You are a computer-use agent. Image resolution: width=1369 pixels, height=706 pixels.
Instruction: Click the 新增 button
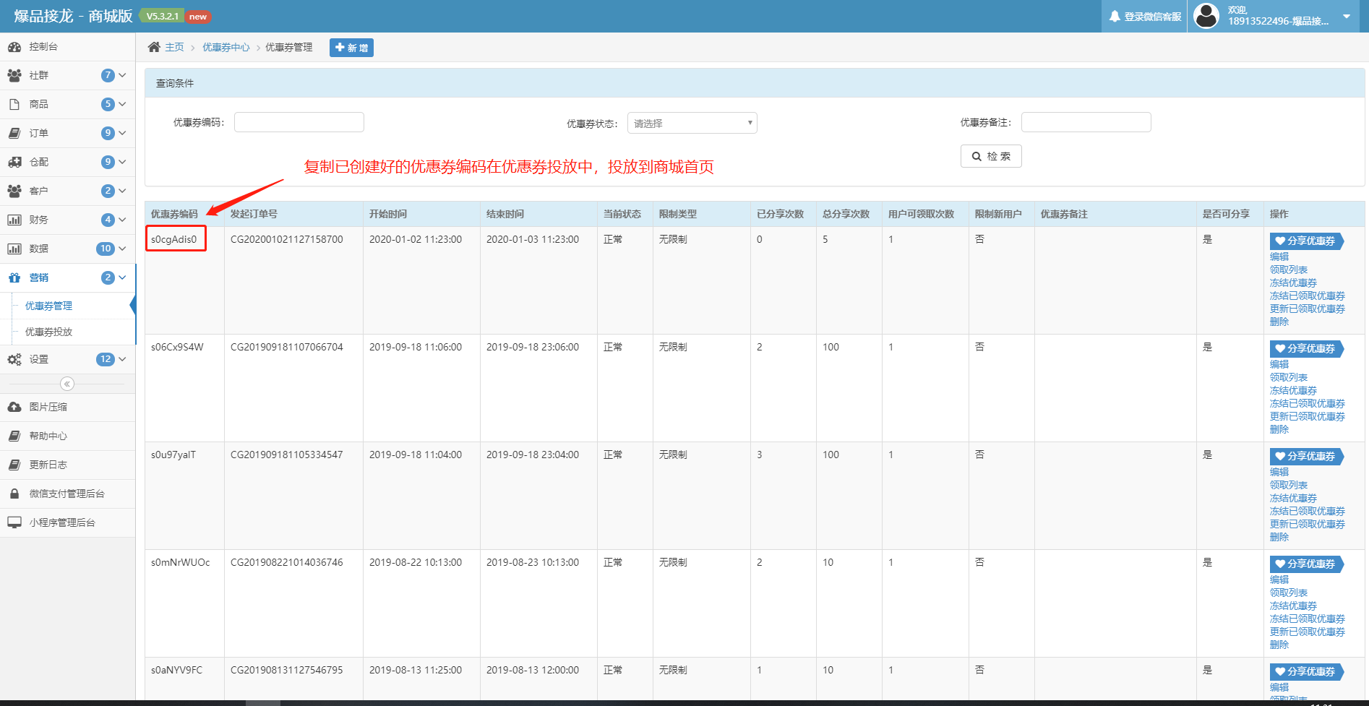coord(351,48)
